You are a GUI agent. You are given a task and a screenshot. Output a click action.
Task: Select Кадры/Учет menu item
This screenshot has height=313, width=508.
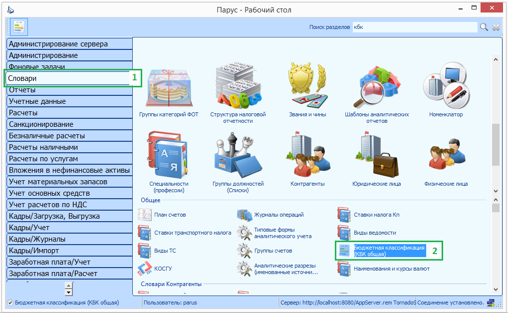[69, 228]
